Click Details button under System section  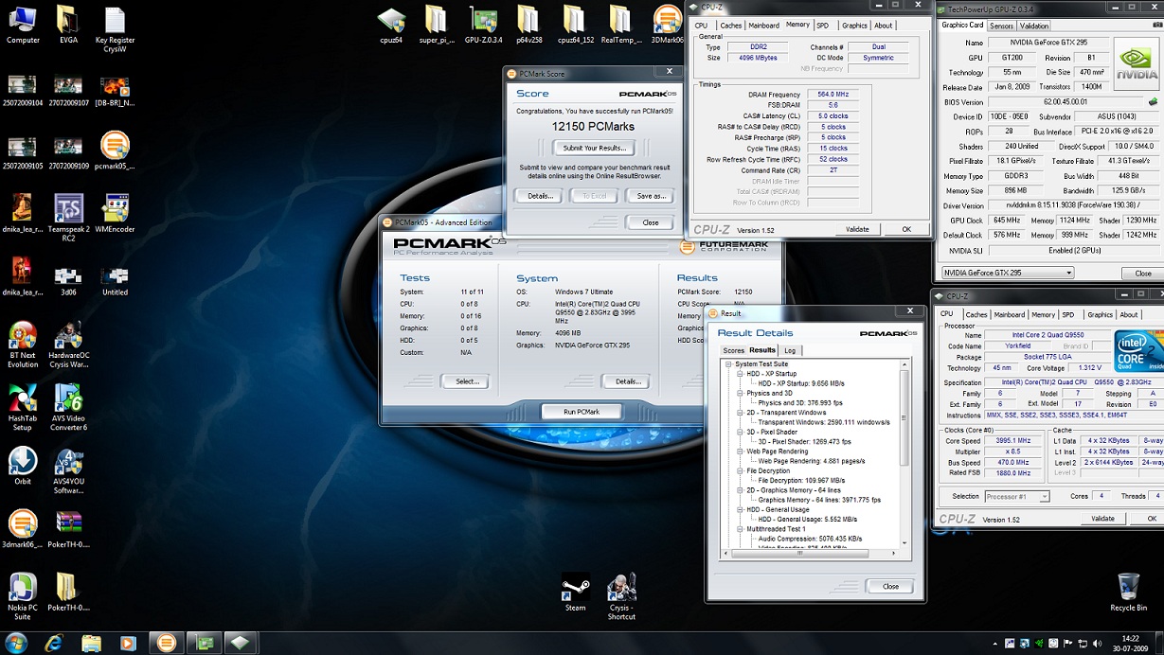pos(627,381)
